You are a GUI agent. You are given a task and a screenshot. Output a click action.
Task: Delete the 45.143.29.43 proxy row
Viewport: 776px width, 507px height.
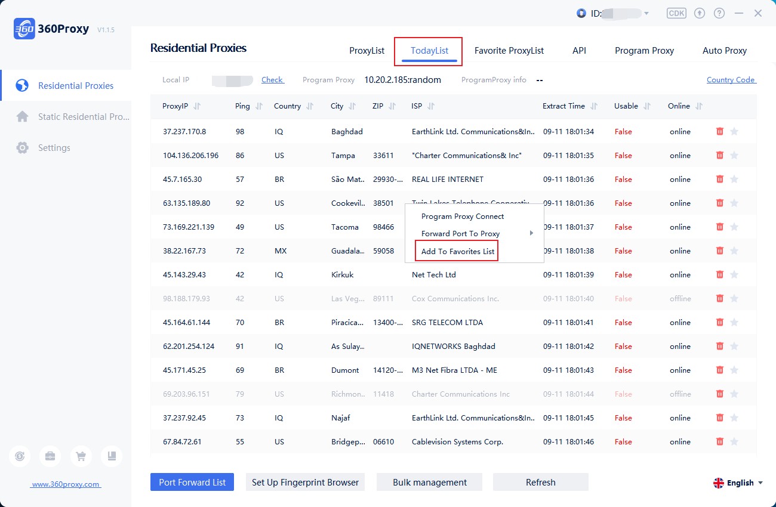pyautogui.click(x=719, y=274)
